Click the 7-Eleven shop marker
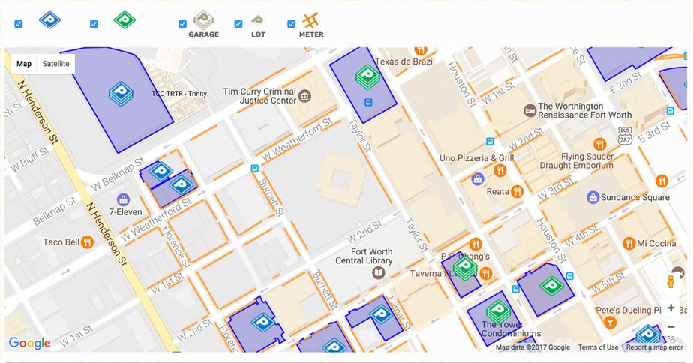Screen dimensions: 693x363 pyautogui.click(x=123, y=199)
